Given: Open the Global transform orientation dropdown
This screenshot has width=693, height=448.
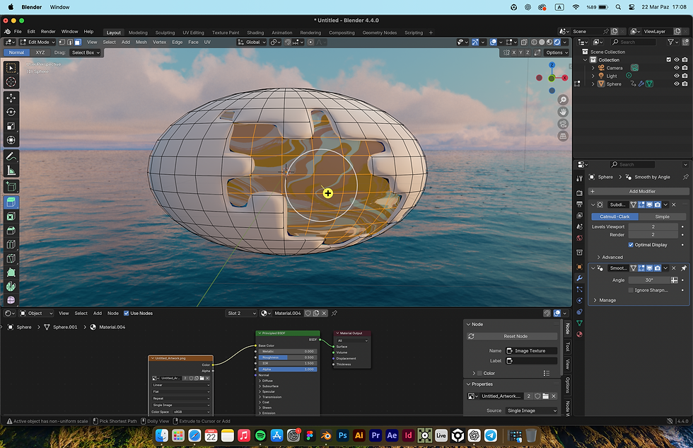Looking at the screenshot, I should coord(252,42).
